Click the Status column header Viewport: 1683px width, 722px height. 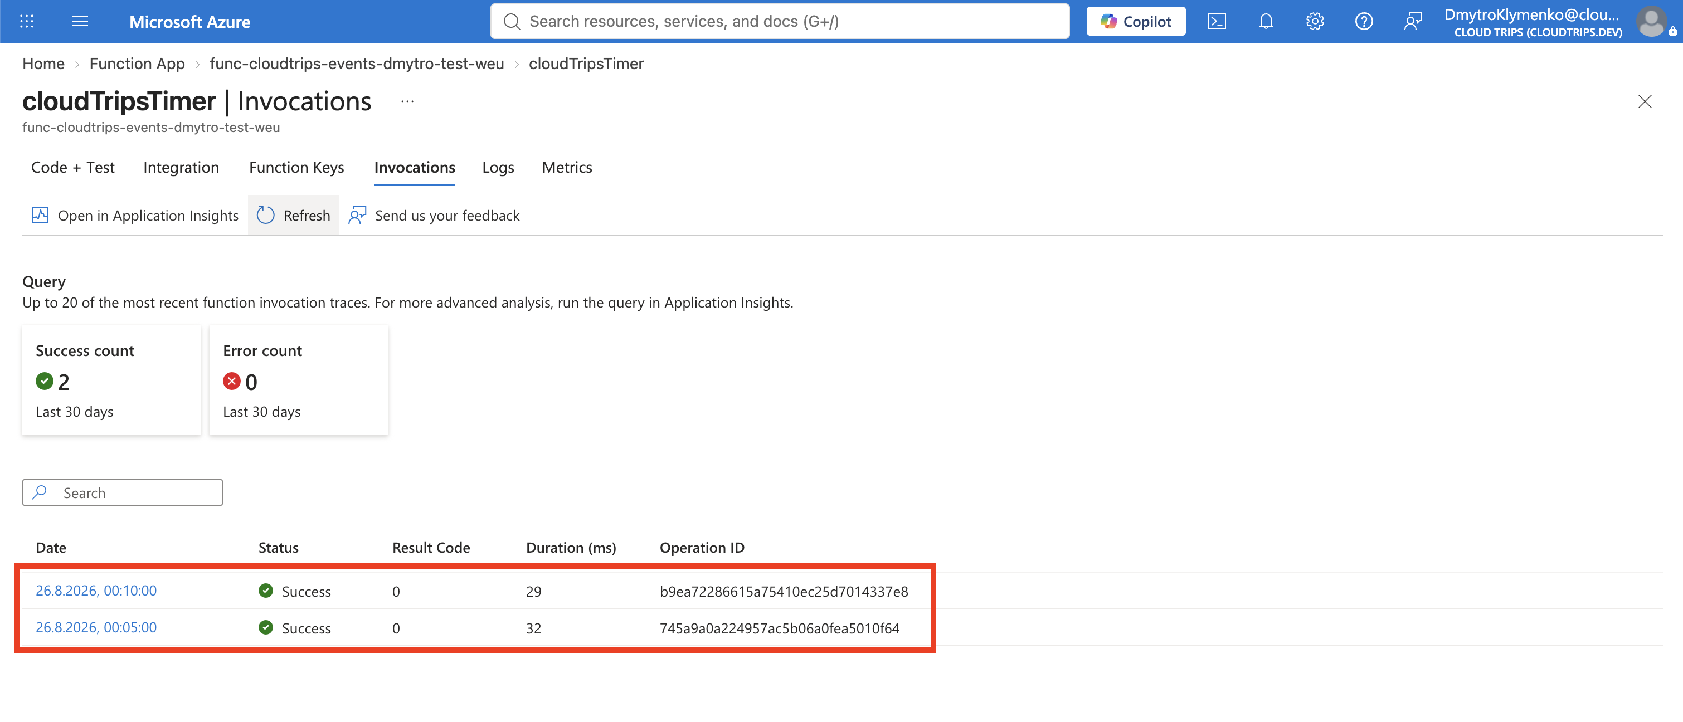coord(278,548)
